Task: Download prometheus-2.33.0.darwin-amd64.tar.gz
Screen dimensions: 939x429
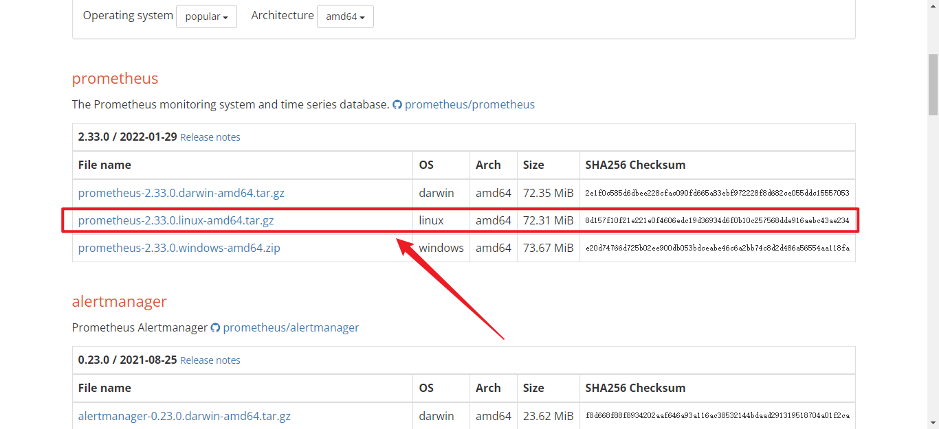Action: [181, 193]
